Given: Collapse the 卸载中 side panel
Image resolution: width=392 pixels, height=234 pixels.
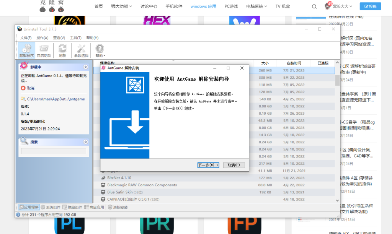Looking at the screenshot, I should tap(85, 67).
